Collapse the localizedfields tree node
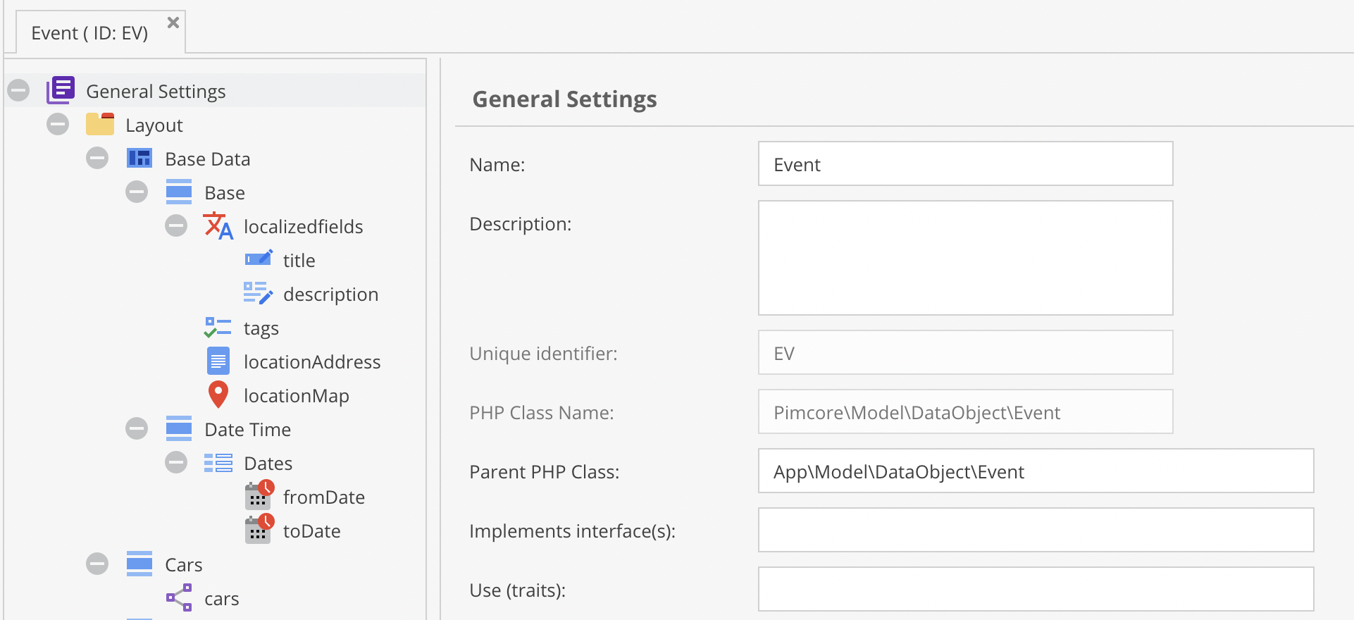Viewport: 1354px width, 620px height. [176, 226]
